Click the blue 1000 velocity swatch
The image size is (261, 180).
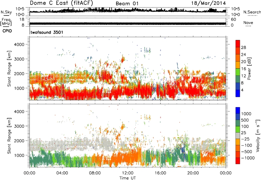click(x=238, y=110)
